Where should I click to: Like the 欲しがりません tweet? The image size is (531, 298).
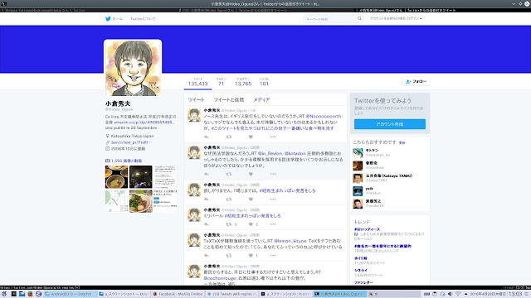point(251,199)
